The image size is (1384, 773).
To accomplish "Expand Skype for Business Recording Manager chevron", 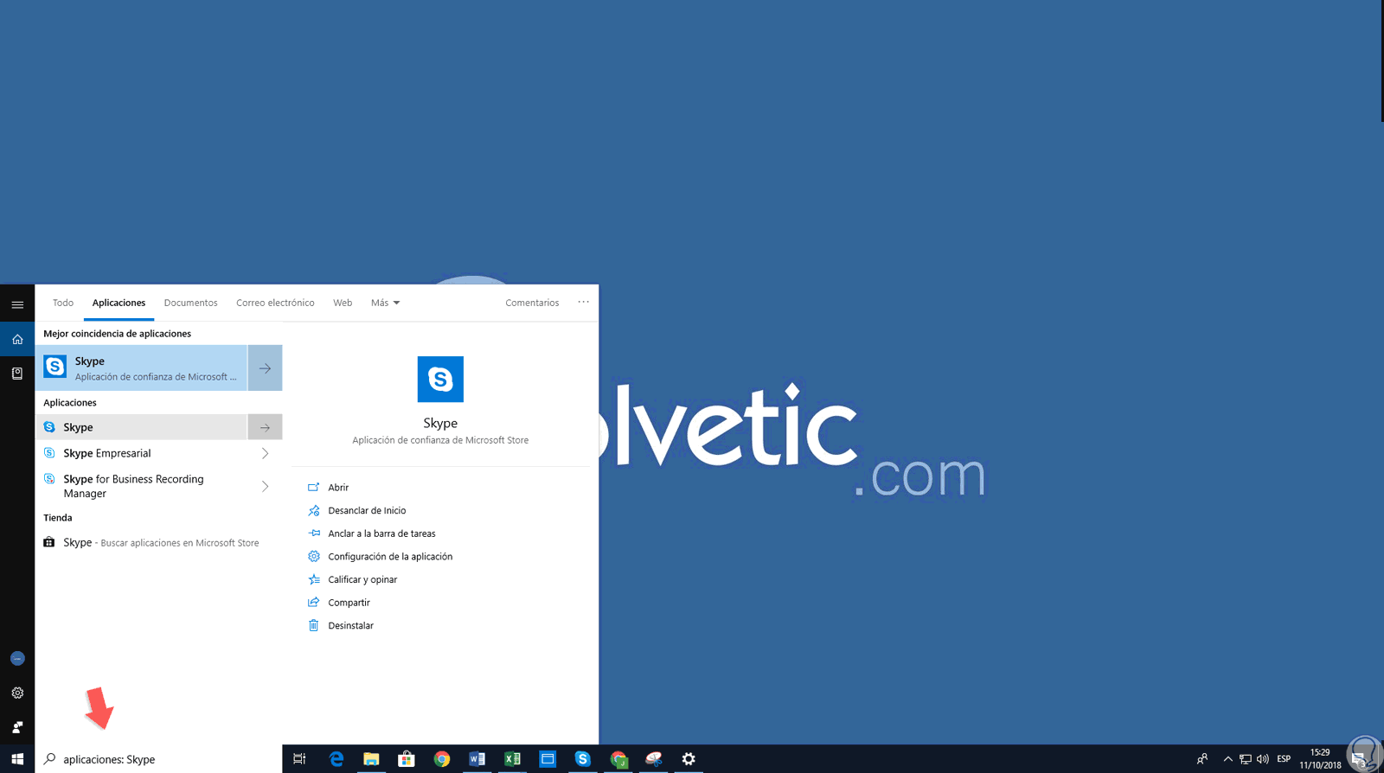I will (x=266, y=486).
